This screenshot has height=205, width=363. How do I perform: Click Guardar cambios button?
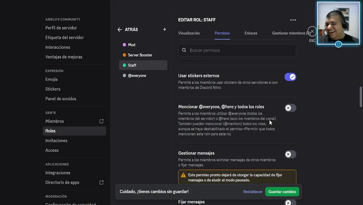click(282, 192)
